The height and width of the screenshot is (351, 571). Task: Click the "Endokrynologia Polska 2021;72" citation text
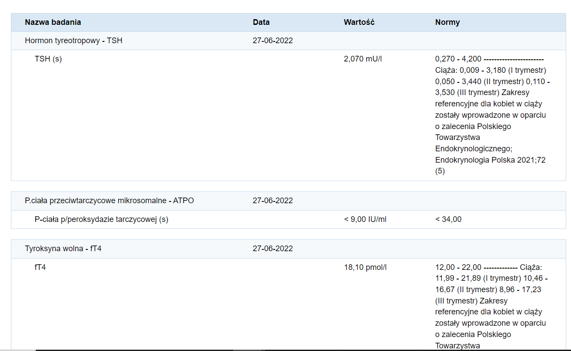(490, 160)
